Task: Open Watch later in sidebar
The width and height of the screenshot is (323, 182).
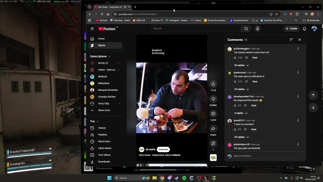Action: tap(105, 141)
